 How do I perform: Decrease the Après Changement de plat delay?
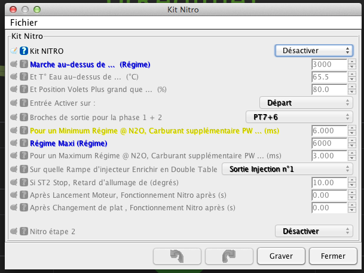pos(352,210)
